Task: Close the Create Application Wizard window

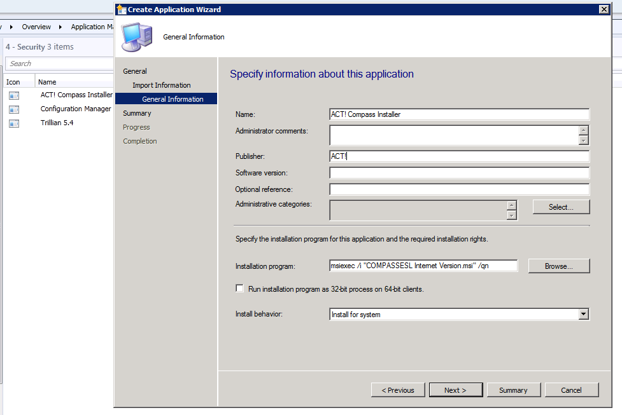Action: pyautogui.click(x=604, y=9)
